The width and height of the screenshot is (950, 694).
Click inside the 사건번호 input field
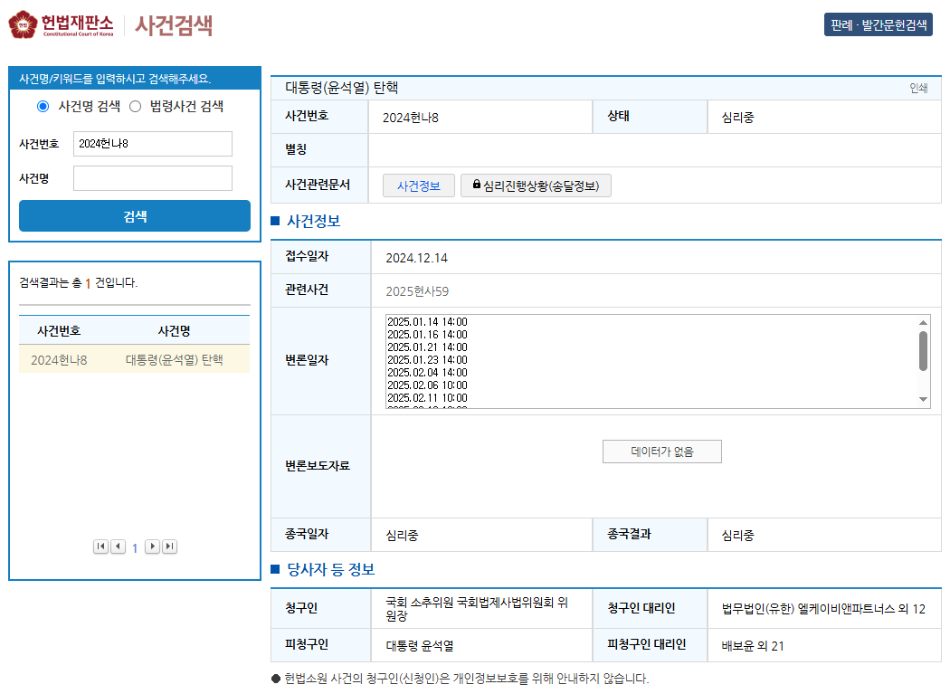(152, 144)
